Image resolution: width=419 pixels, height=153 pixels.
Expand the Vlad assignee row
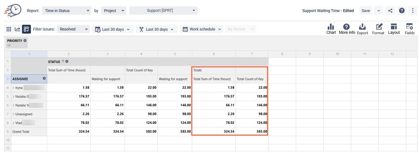click(13, 123)
